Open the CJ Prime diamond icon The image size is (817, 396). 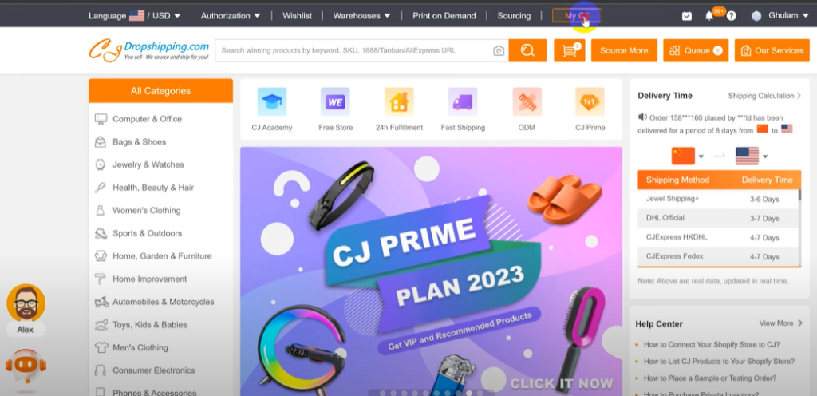[590, 101]
